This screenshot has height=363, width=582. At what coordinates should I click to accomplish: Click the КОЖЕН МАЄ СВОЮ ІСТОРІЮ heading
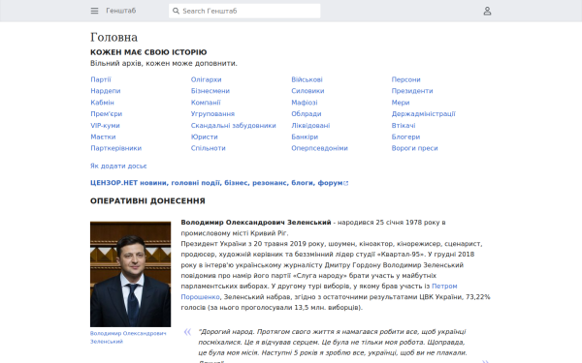point(148,52)
